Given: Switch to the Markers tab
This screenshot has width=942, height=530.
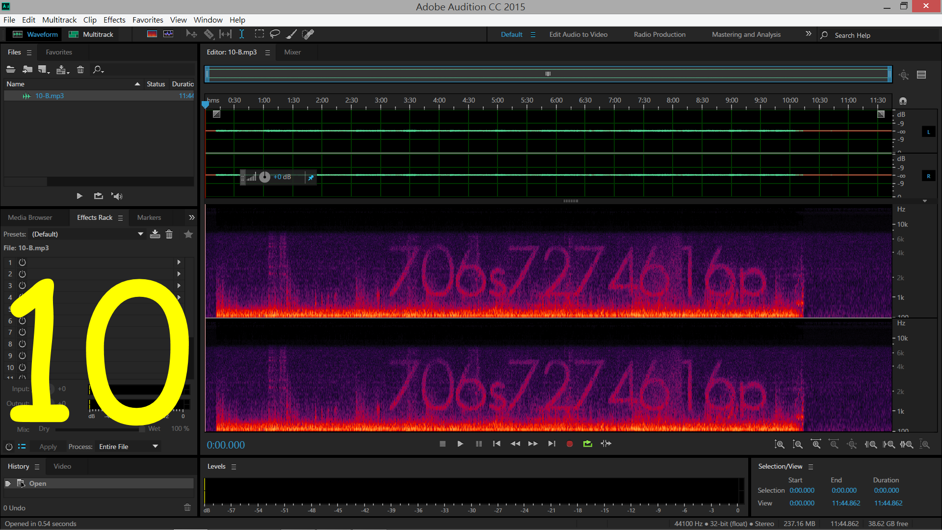Looking at the screenshot, I should 149,217.
